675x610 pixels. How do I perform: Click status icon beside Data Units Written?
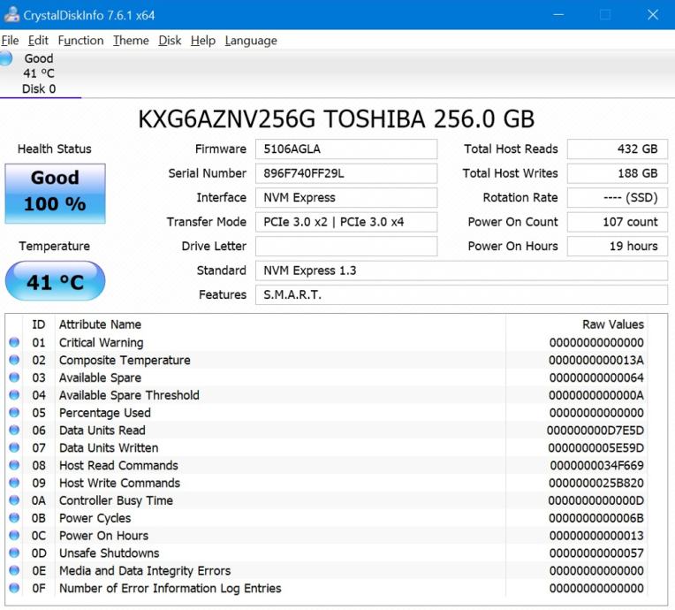[x=14, y=448]
